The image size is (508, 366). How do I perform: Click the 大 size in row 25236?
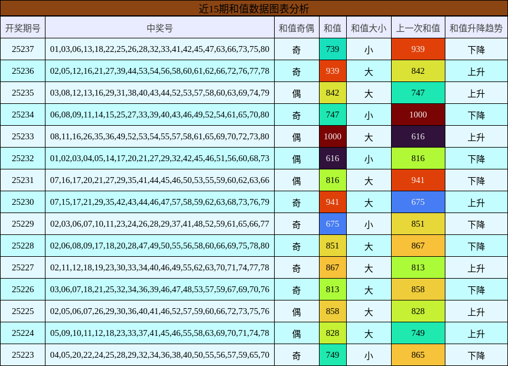pos(369,71)
